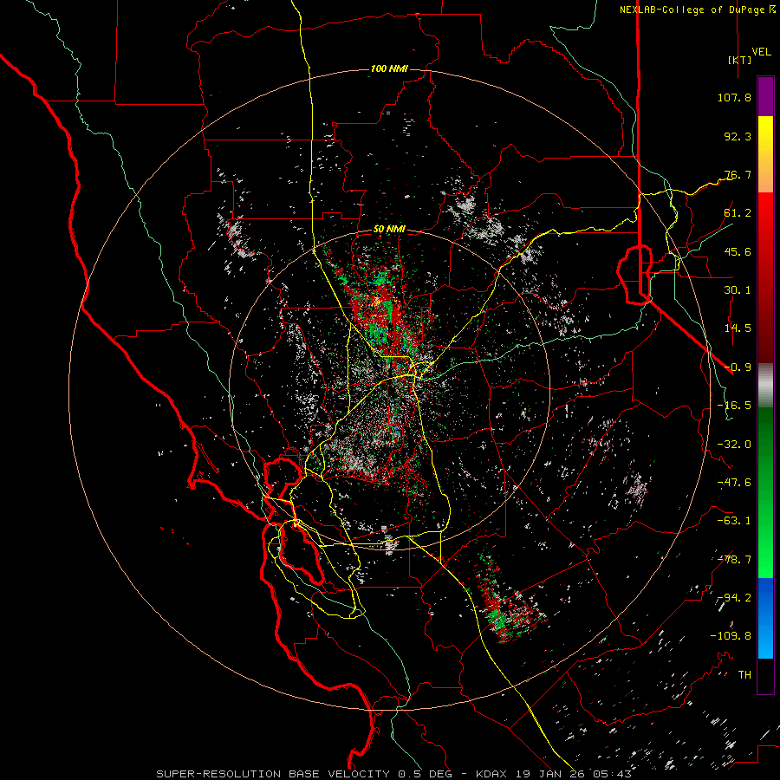Click the [KT] units label
Viewport: 780px width, 780px height.
(740, 60)
